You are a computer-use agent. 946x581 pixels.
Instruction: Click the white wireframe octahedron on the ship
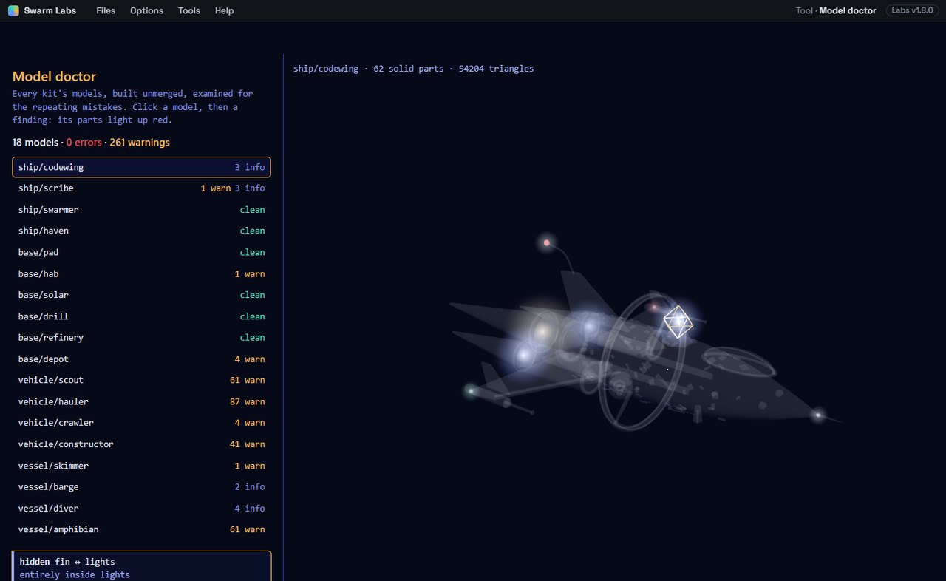[678, 322]
